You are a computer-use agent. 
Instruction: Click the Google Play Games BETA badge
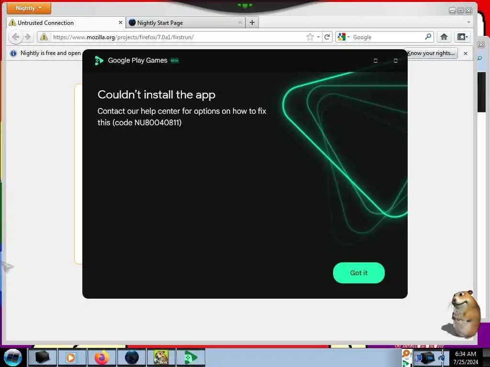tap(175, 61)
